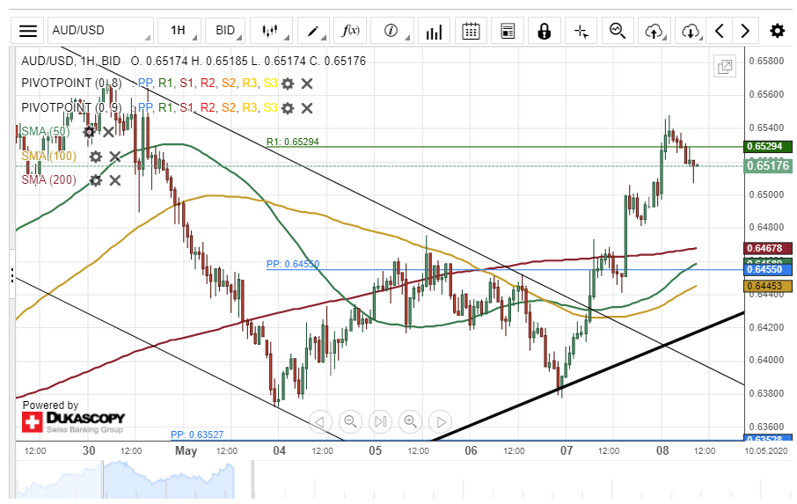Open the hamburger main menu
Viewport: 797px width, 504px height.
(28, 31)
